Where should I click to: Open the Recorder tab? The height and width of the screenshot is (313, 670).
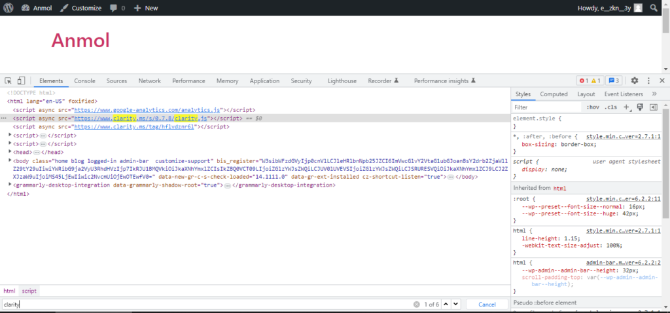point(383,81)
